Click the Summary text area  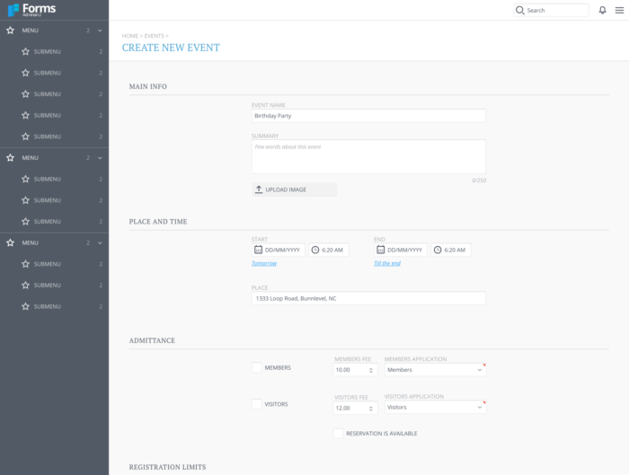368,156
